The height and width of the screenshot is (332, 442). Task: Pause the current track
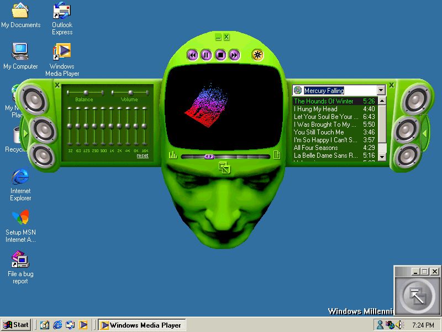click(206, 55)
